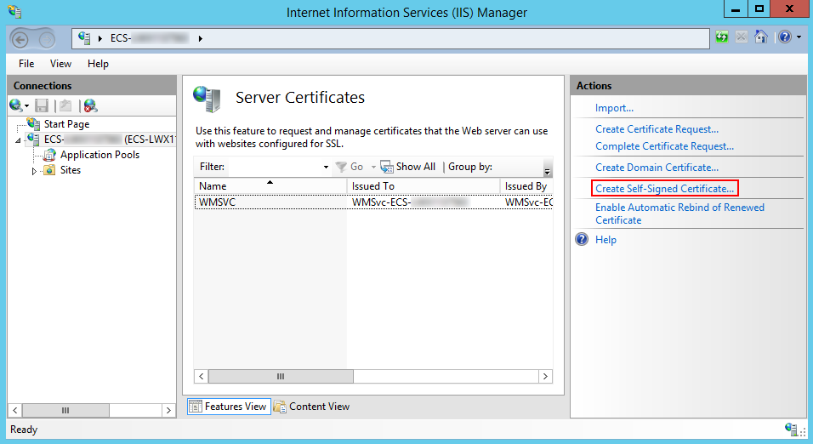
Task: Click the Refresh page icon in address bar
Action: [722, 37]
